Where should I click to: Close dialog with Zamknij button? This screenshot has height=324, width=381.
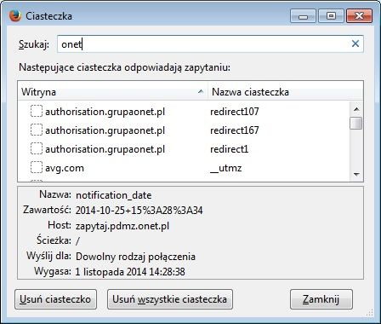click(321, 299)
